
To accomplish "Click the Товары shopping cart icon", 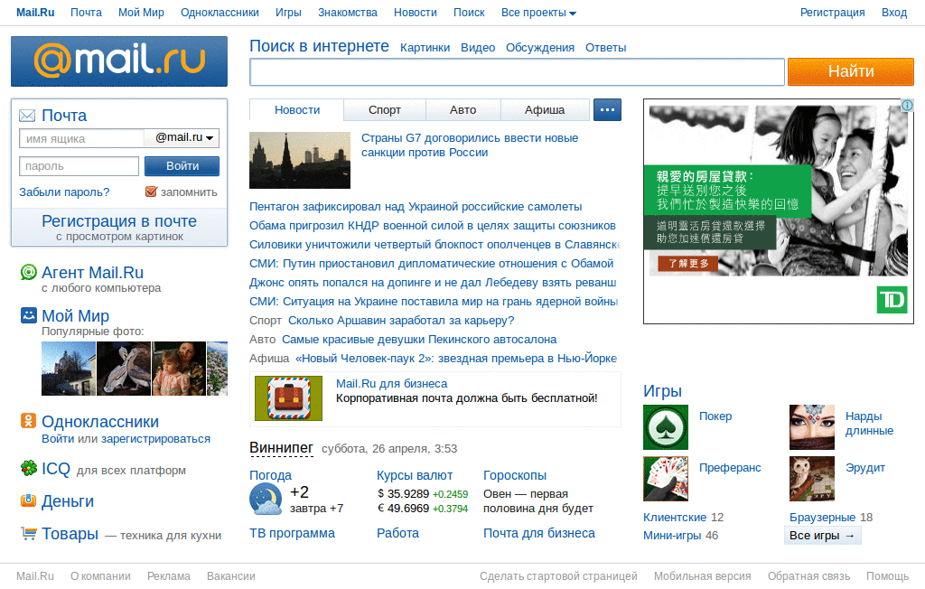I will pos(28,533).
